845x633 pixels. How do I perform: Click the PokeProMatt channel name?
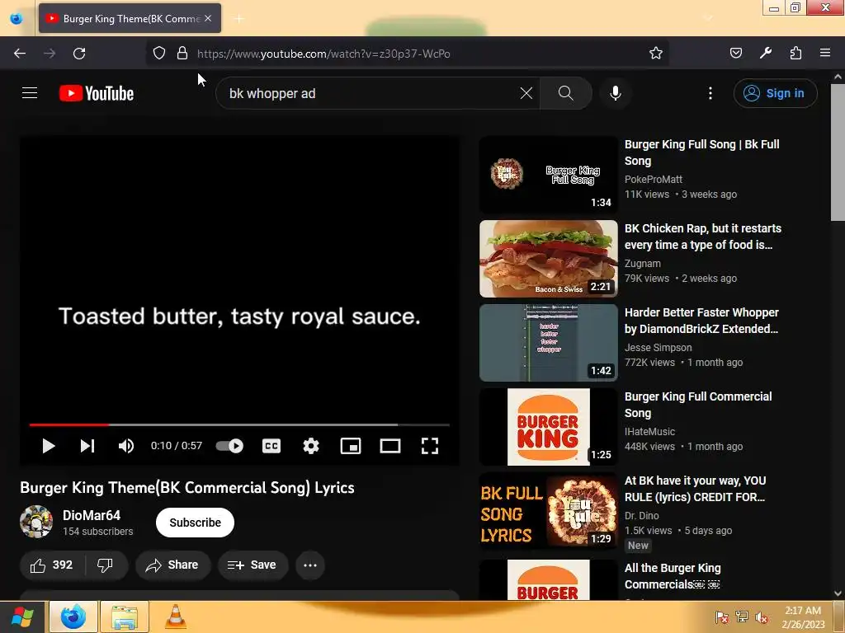654,179
